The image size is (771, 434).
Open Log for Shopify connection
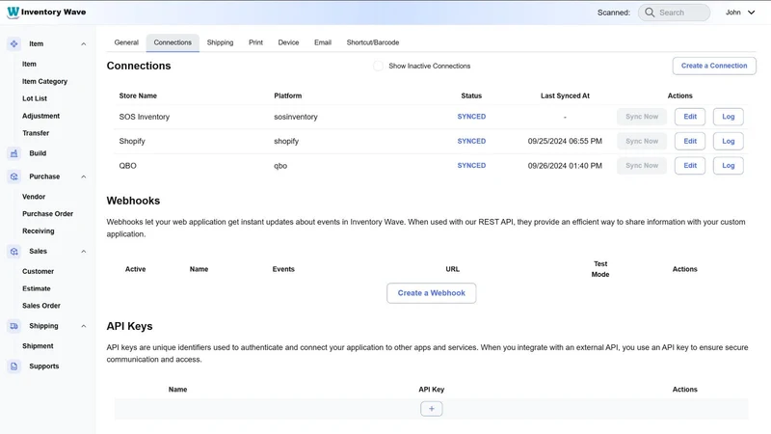(x=729, y=141)
